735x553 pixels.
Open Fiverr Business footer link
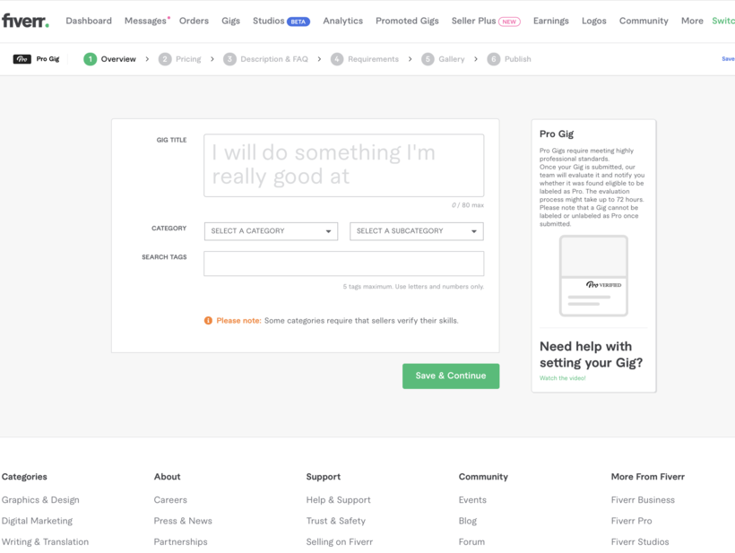[643, 499]
